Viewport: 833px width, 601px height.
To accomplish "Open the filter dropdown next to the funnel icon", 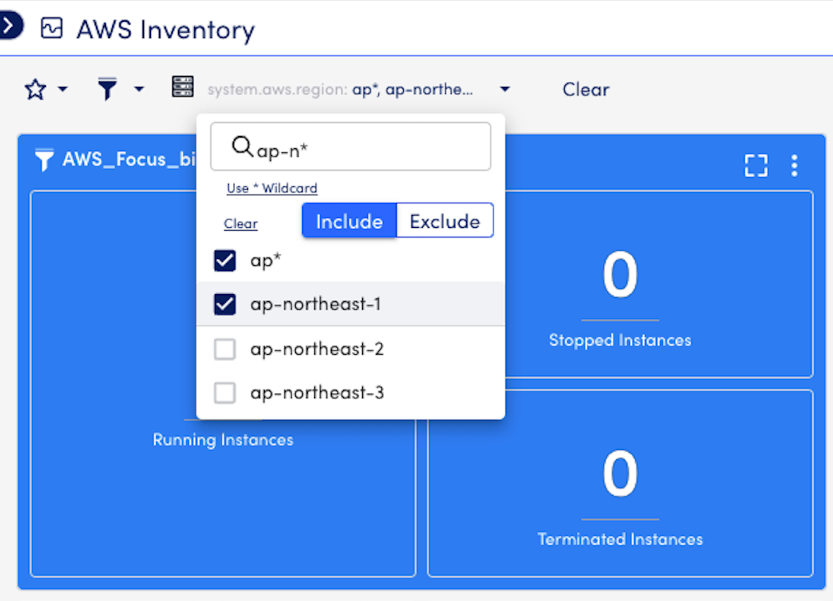I will tap(138, 90).
